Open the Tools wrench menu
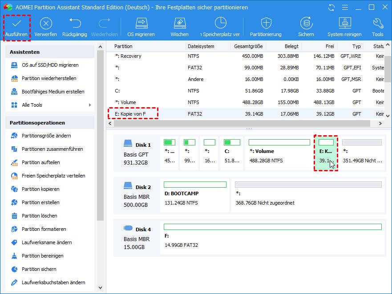The height and width of the screenshot is (294, 392). 377,24
